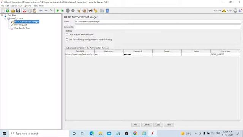Click into the Comments input field
The height and width of the screenshot is (137, 243).
(158, 27)
